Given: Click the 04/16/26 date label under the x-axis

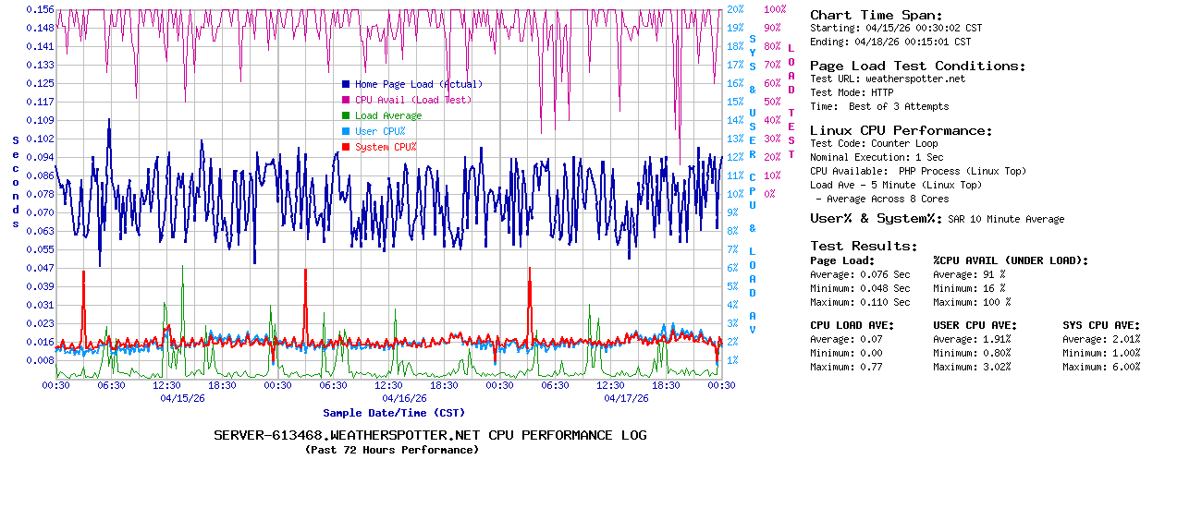Looking at the screenshot, I should [404, 399].
